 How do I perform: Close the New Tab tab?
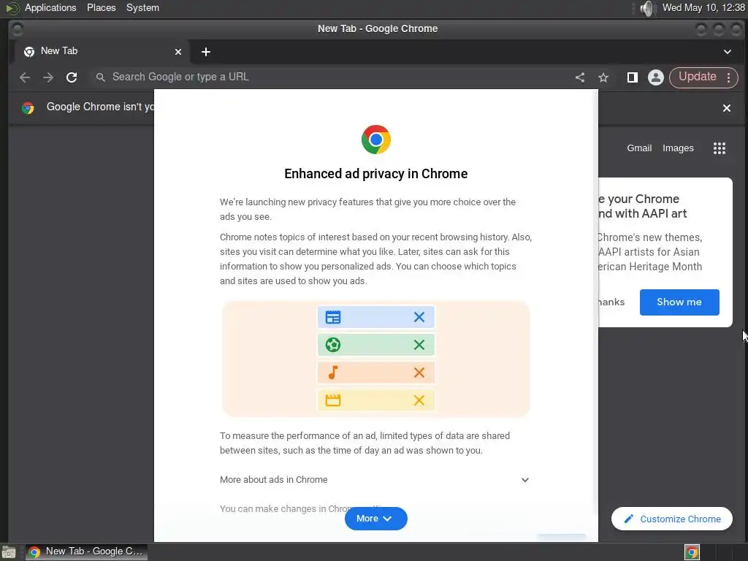tap(178, 52)
